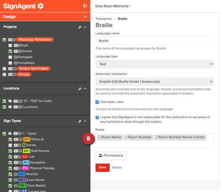Check the Completed status checkbox
Viewport: 221px width, 192px height.
(x=10, y=63)
